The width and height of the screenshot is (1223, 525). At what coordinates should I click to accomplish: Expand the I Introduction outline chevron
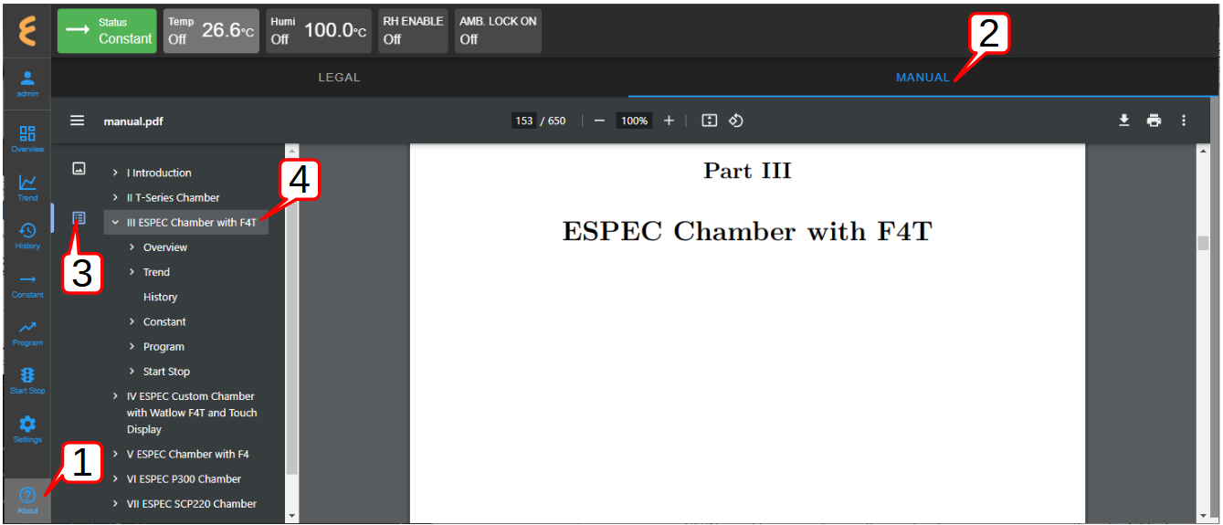115,173
